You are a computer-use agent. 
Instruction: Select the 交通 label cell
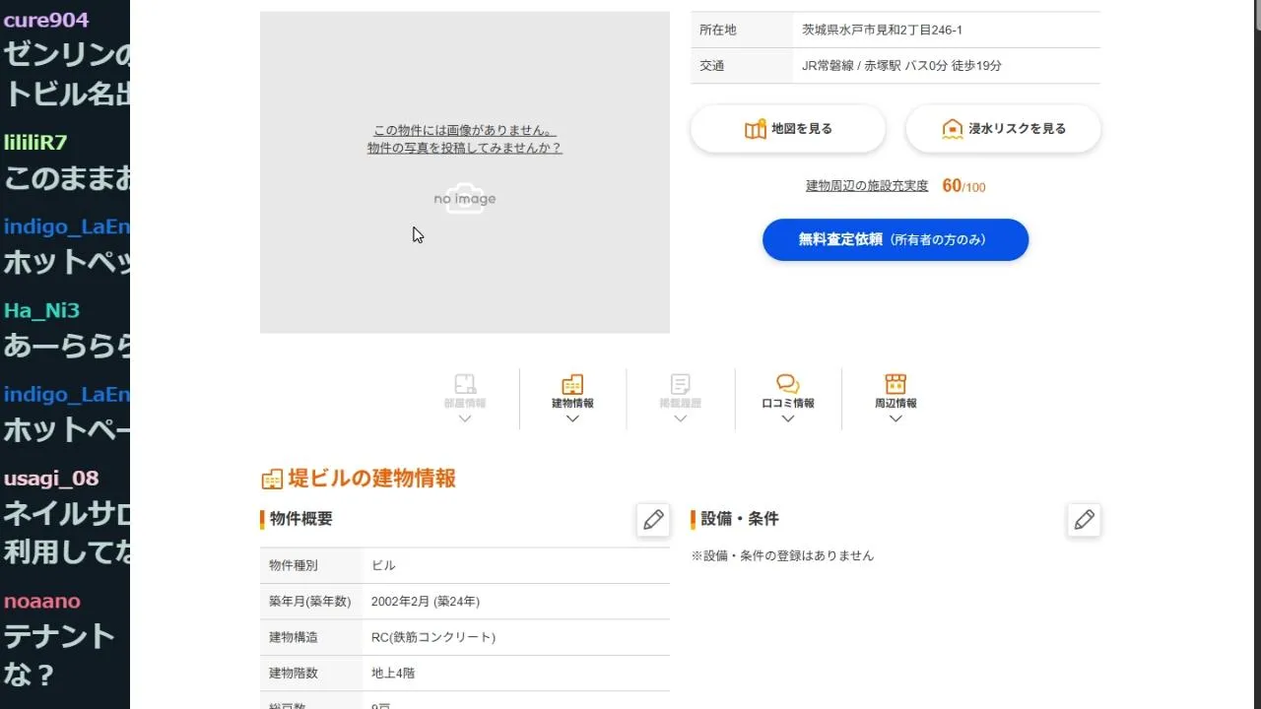pyautogui.click(x=742, y=66)
